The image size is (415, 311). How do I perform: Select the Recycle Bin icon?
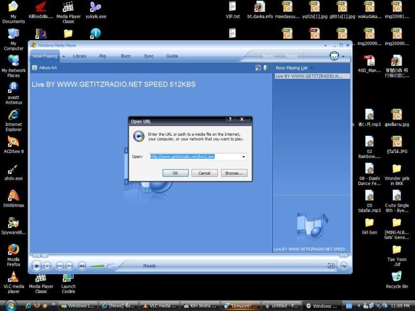click(396, 280)
